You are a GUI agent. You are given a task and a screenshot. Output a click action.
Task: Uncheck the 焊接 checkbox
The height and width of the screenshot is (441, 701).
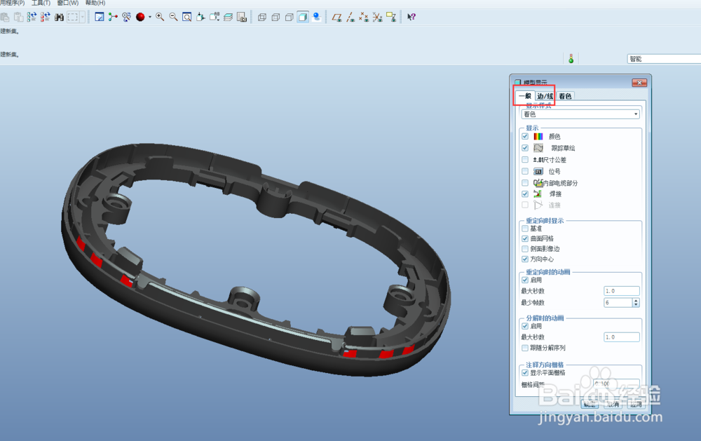[x=525, y=194]
